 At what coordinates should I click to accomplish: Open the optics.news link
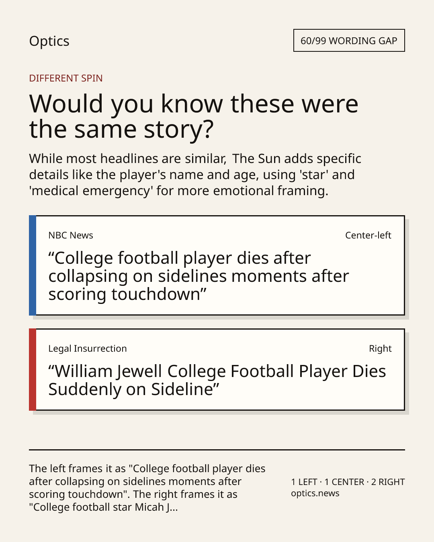(x=315, y=493)
